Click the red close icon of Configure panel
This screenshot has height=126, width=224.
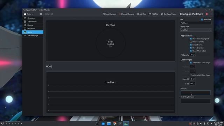(207, 14)
